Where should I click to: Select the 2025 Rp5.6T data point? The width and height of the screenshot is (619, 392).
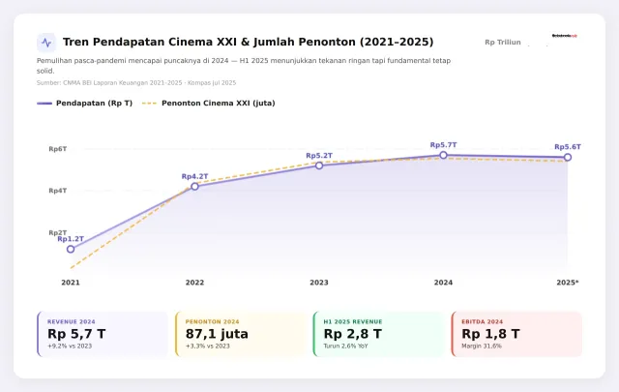(x=568, y=157)
